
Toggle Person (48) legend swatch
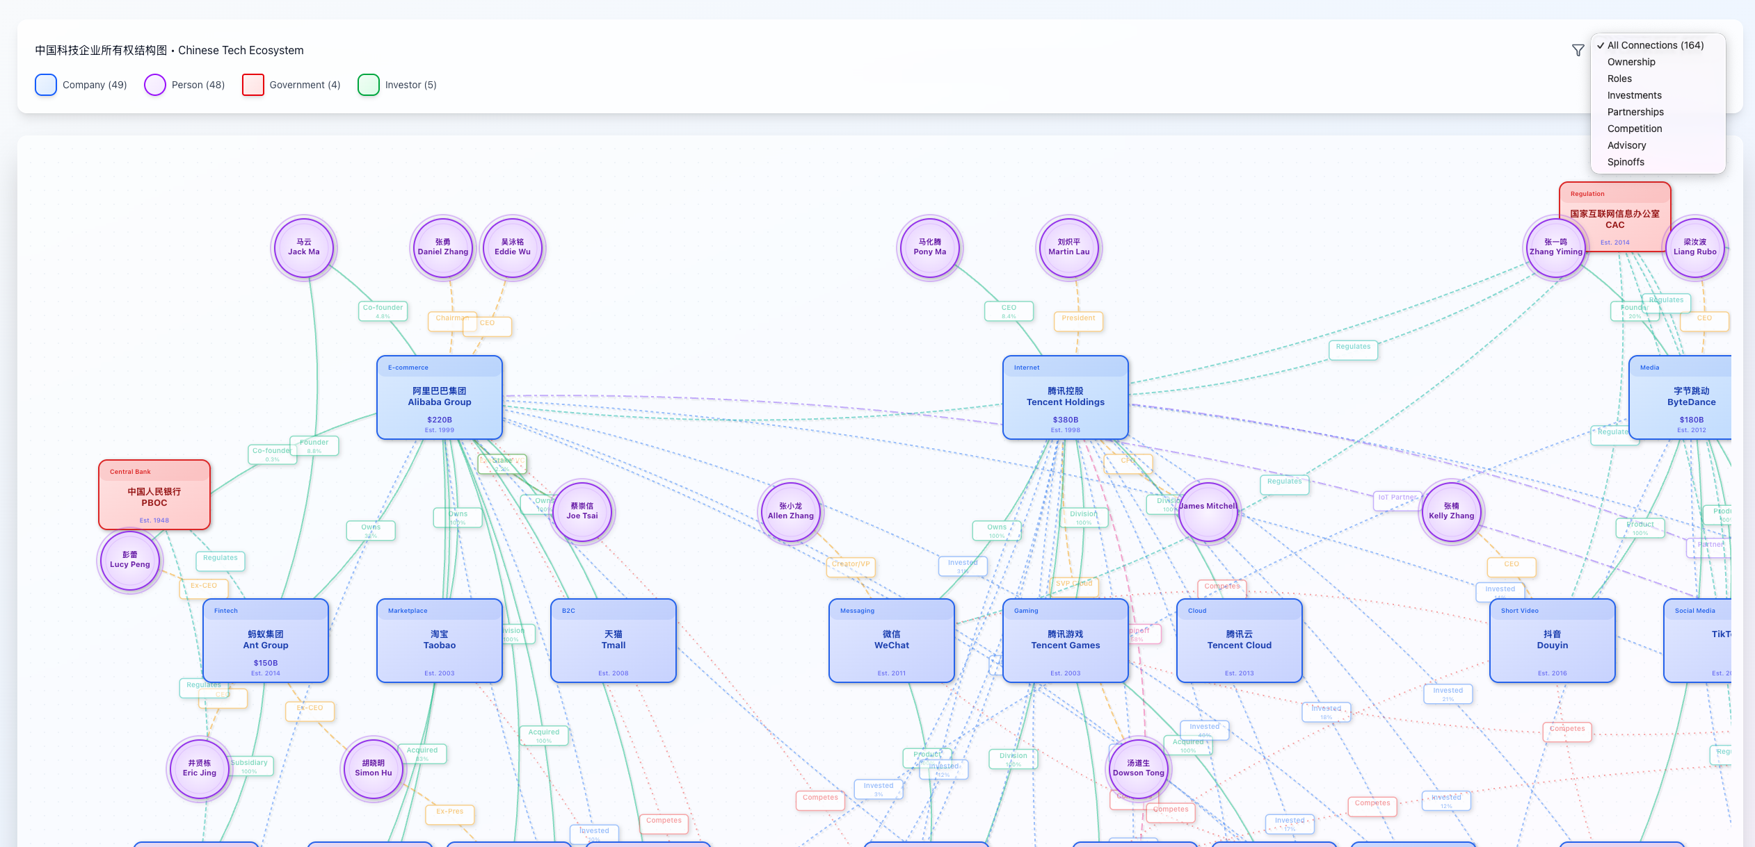pyautogui.click(x=155, y=85)
